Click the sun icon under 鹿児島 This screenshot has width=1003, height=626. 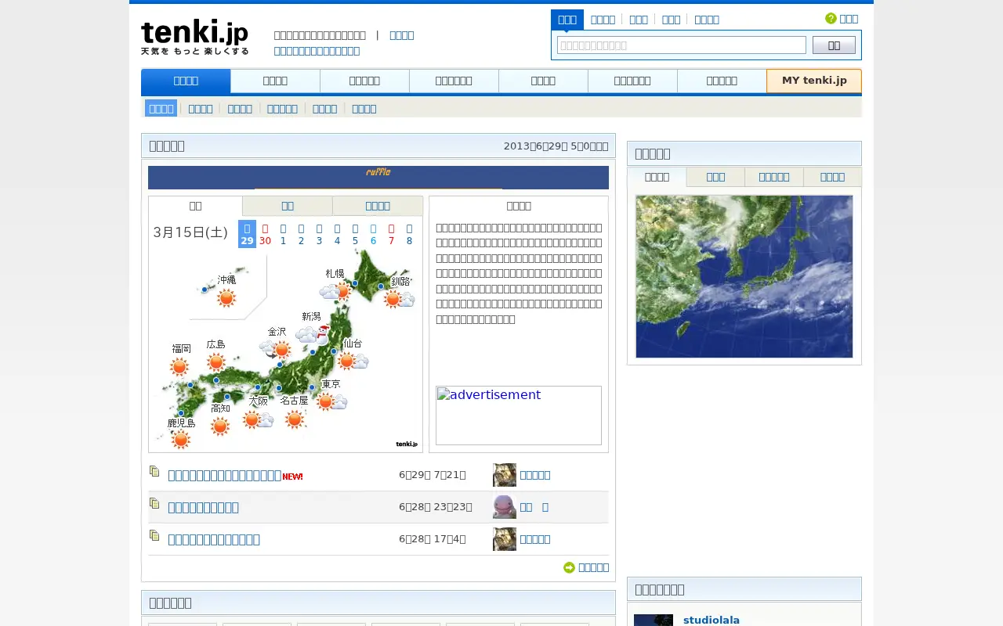181,440
